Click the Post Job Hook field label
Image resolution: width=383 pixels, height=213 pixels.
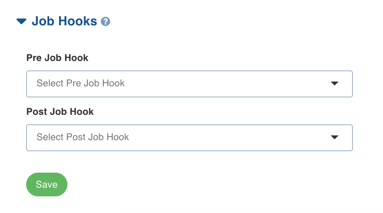(60, 112)
